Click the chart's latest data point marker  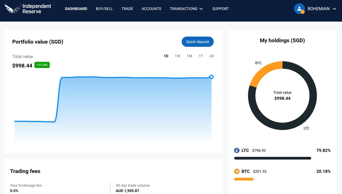(x=211, y=77)
